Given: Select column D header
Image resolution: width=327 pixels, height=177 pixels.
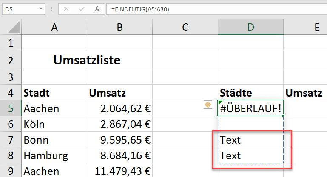Looking at the screenshot, I should (x=250, y=27).
